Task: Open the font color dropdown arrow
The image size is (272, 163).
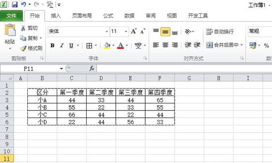Action: pyautogui.click(x=127, y=46)
